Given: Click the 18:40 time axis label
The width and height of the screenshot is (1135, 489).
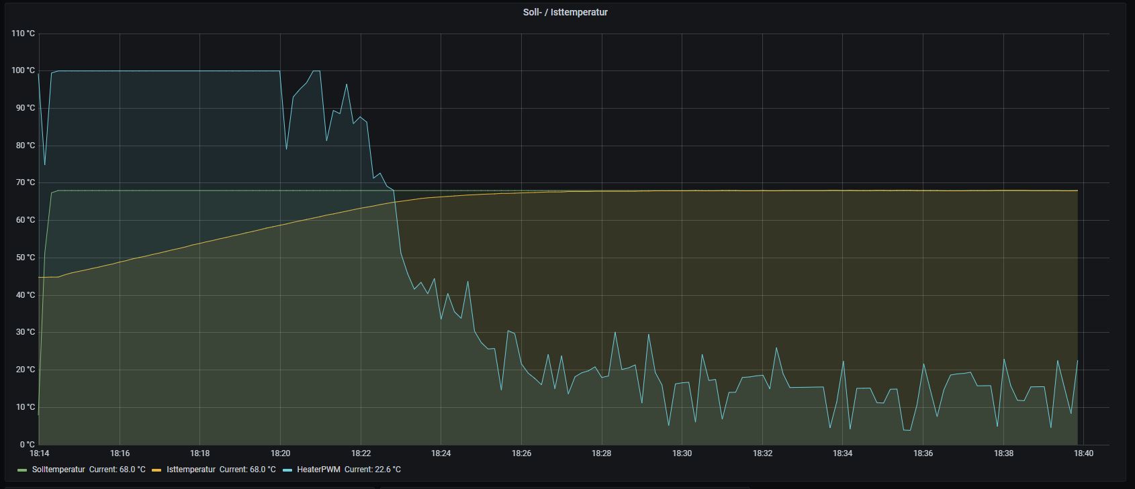Looking at the screenshot, I should pyautogui.click(x=1083, y=453).
